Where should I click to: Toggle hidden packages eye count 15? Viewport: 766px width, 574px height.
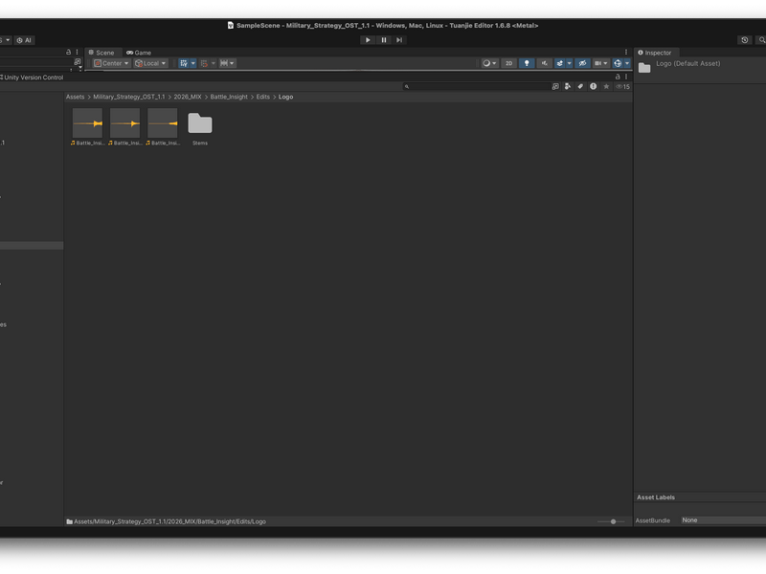[x=623, y=86]
